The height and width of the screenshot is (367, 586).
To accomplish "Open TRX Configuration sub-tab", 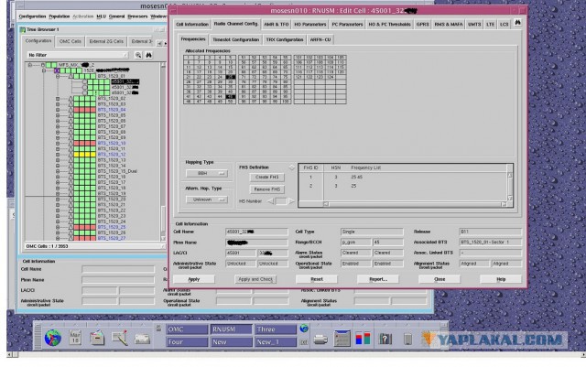I will point(285,39).
